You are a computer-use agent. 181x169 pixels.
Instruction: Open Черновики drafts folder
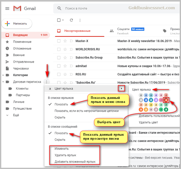(21, 69)
